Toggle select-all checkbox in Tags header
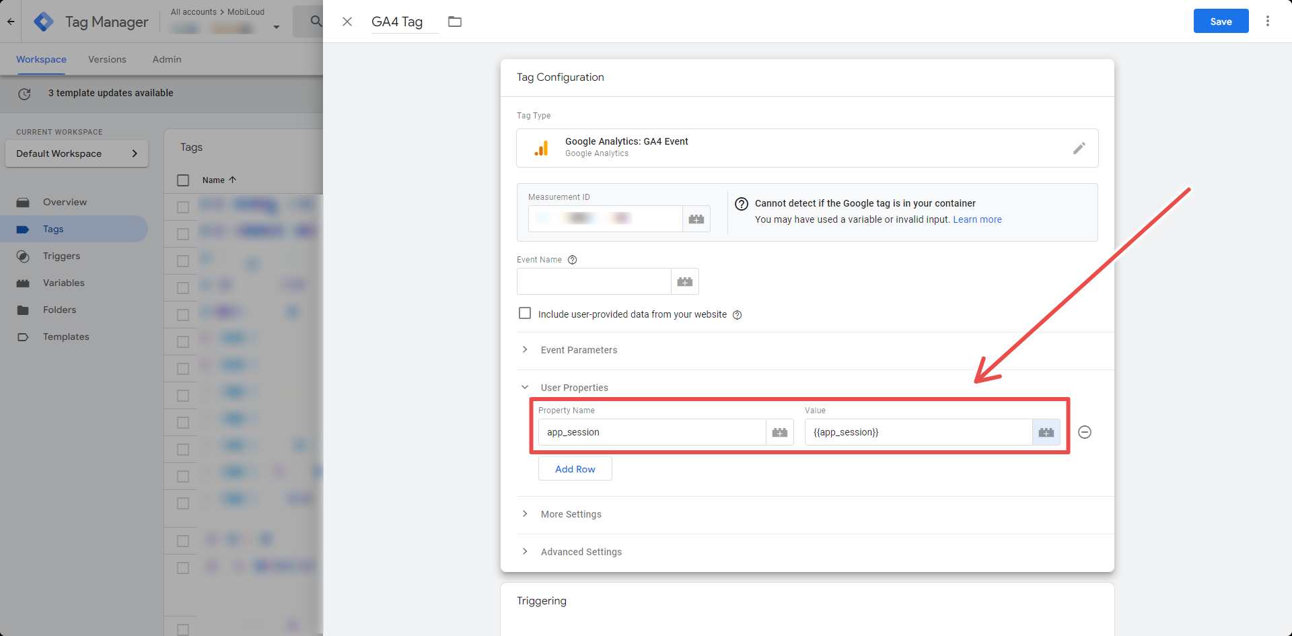This screenshot has height=636, width=1292. [x=183, y=180]
